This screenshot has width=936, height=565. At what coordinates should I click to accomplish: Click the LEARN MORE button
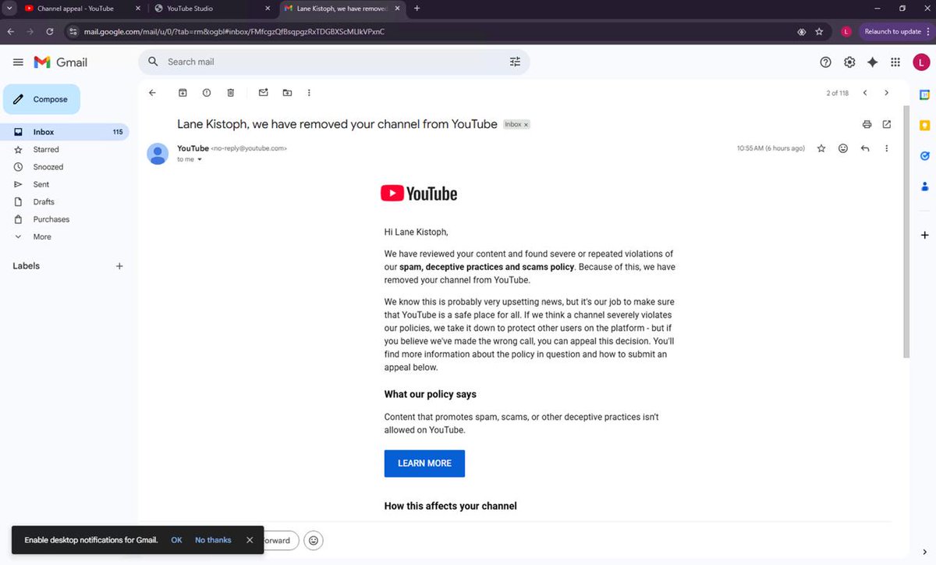tap(424, 464)
